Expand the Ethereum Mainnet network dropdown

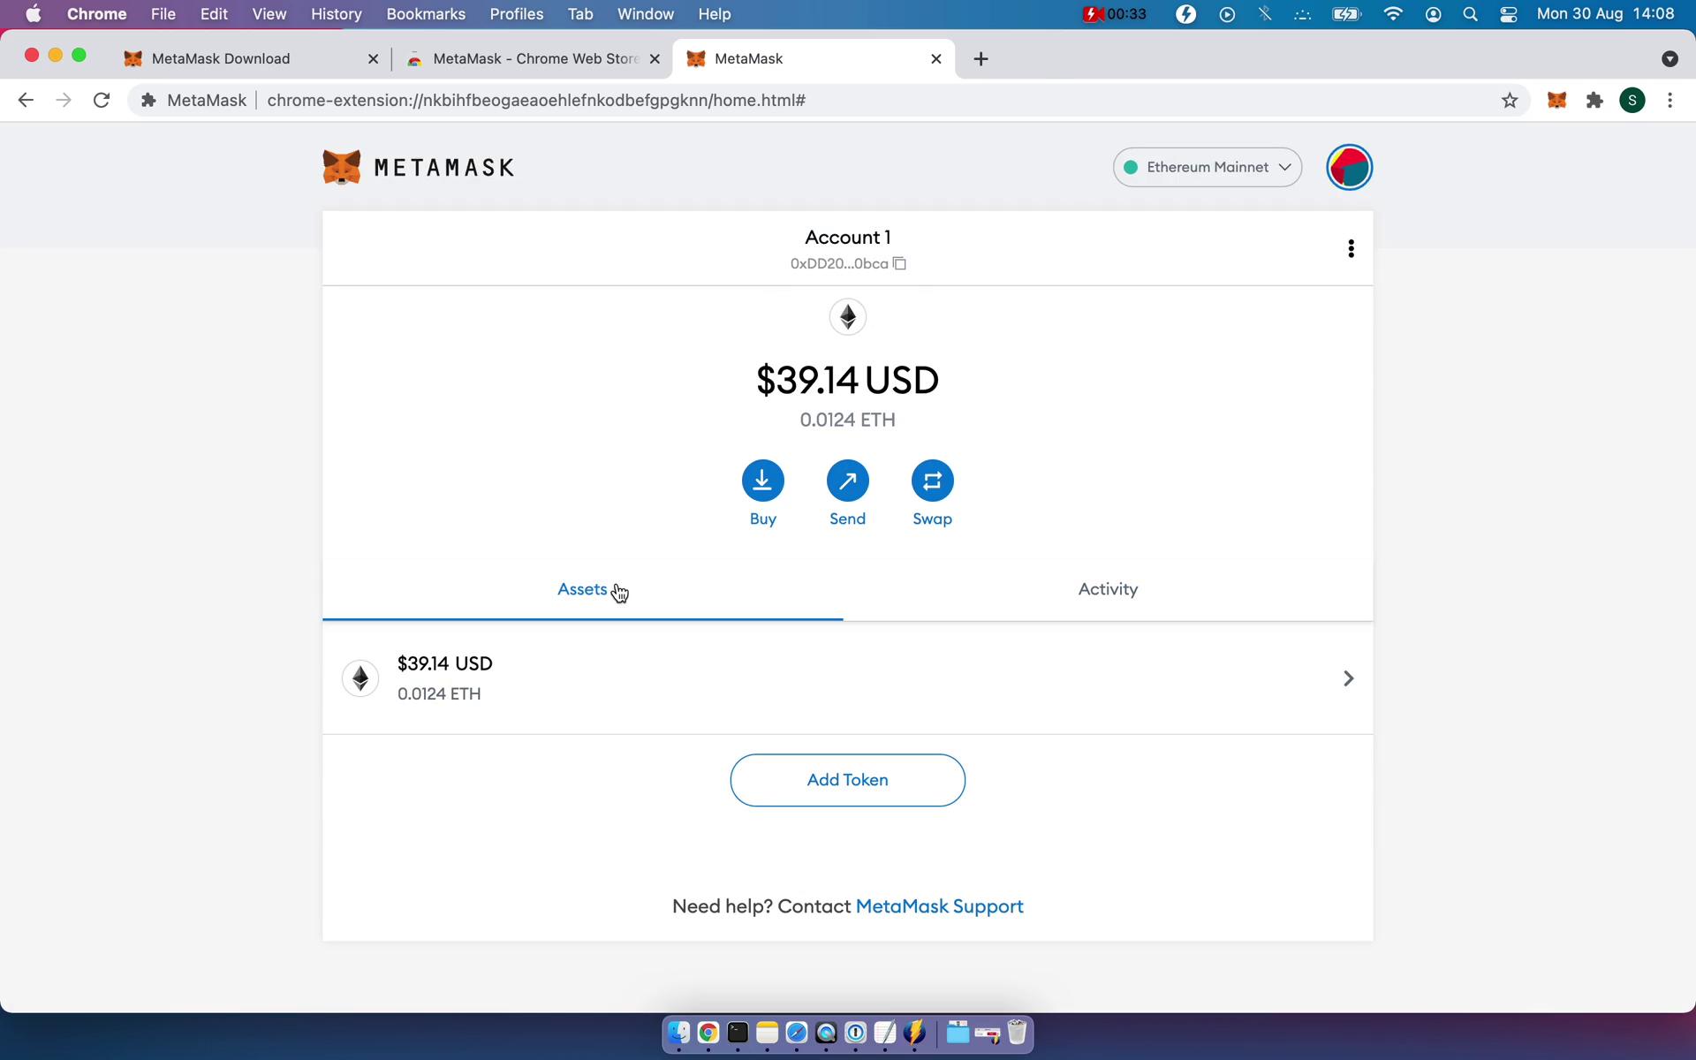[x=1207, y=166]
